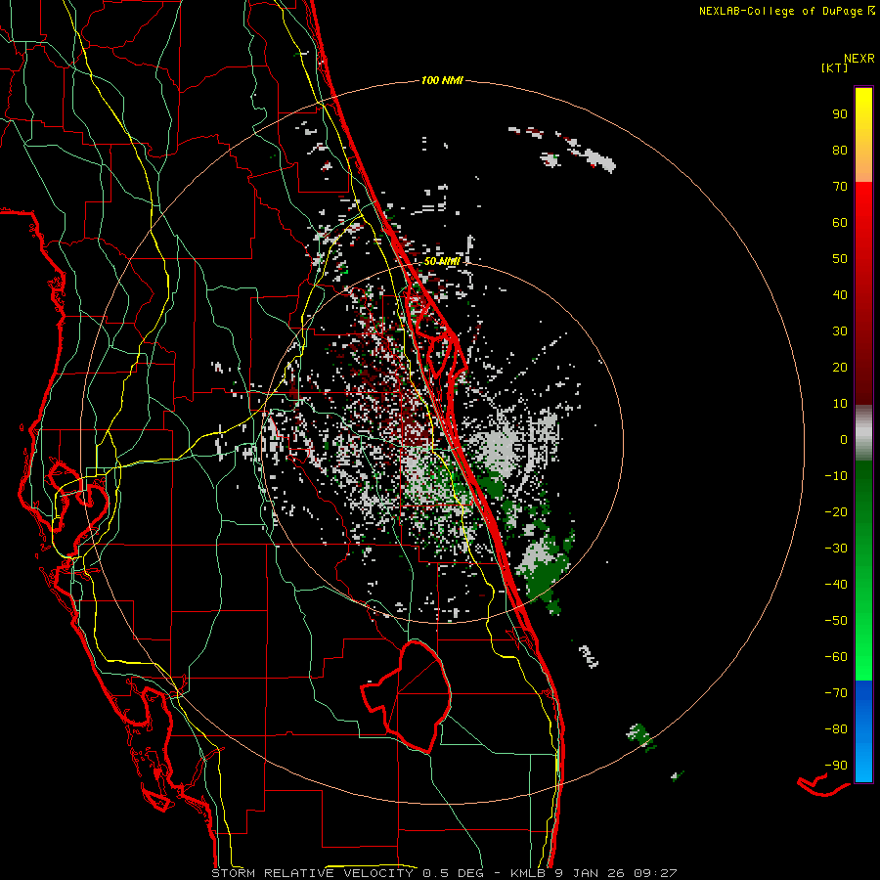
Task: Click the KMLB radar site identifier
Action: coord(528,873)
